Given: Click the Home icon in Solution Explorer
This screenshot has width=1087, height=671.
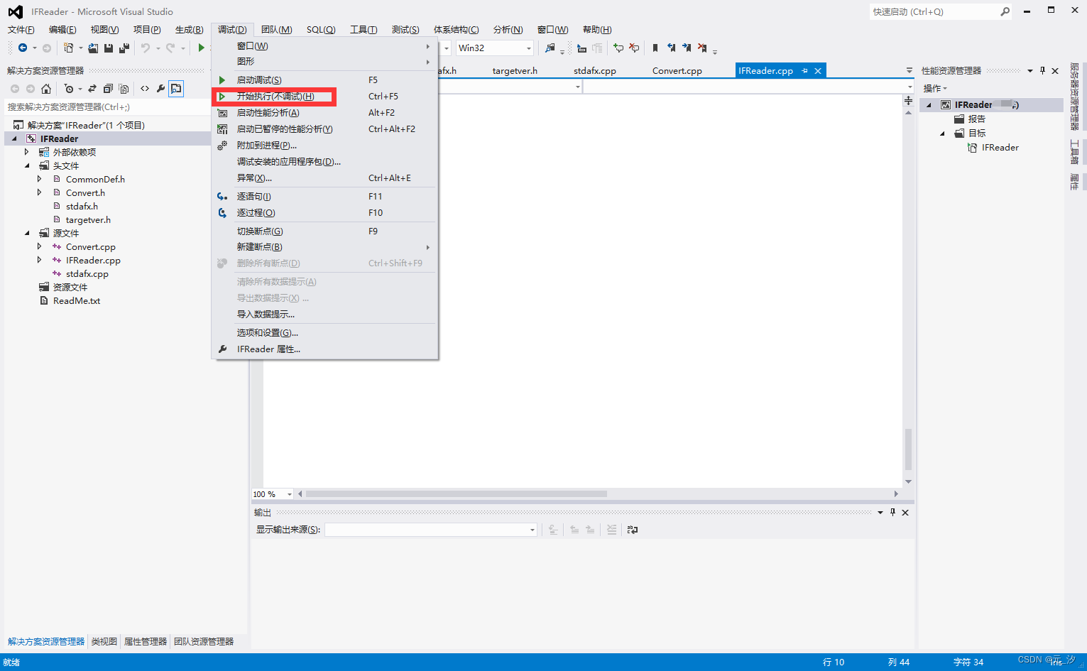Looking at the screenshot, I should pyautogui.click(x=46, y=89).
